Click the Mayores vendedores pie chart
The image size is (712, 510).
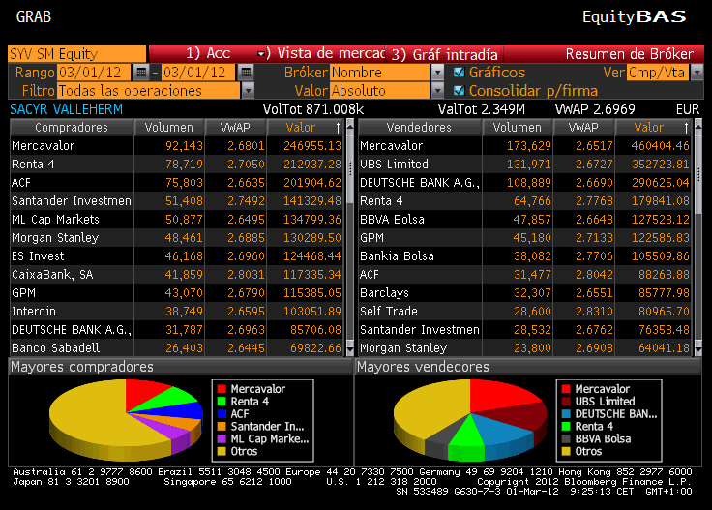point(470,420)
